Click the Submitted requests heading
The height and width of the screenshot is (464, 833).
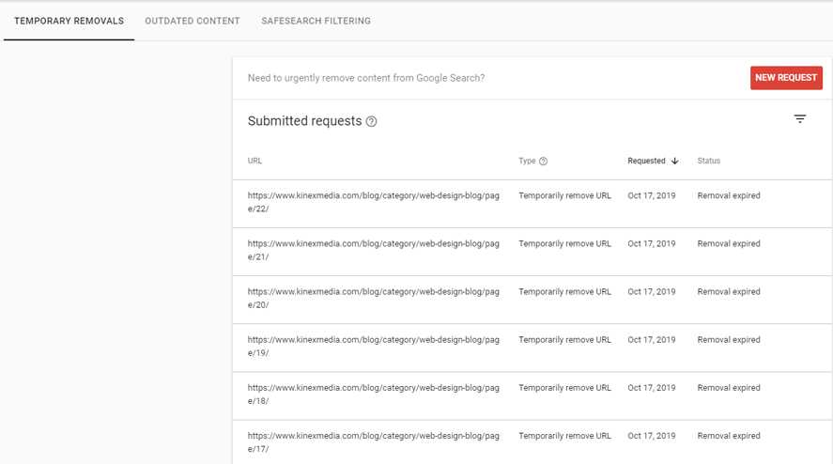304,121
